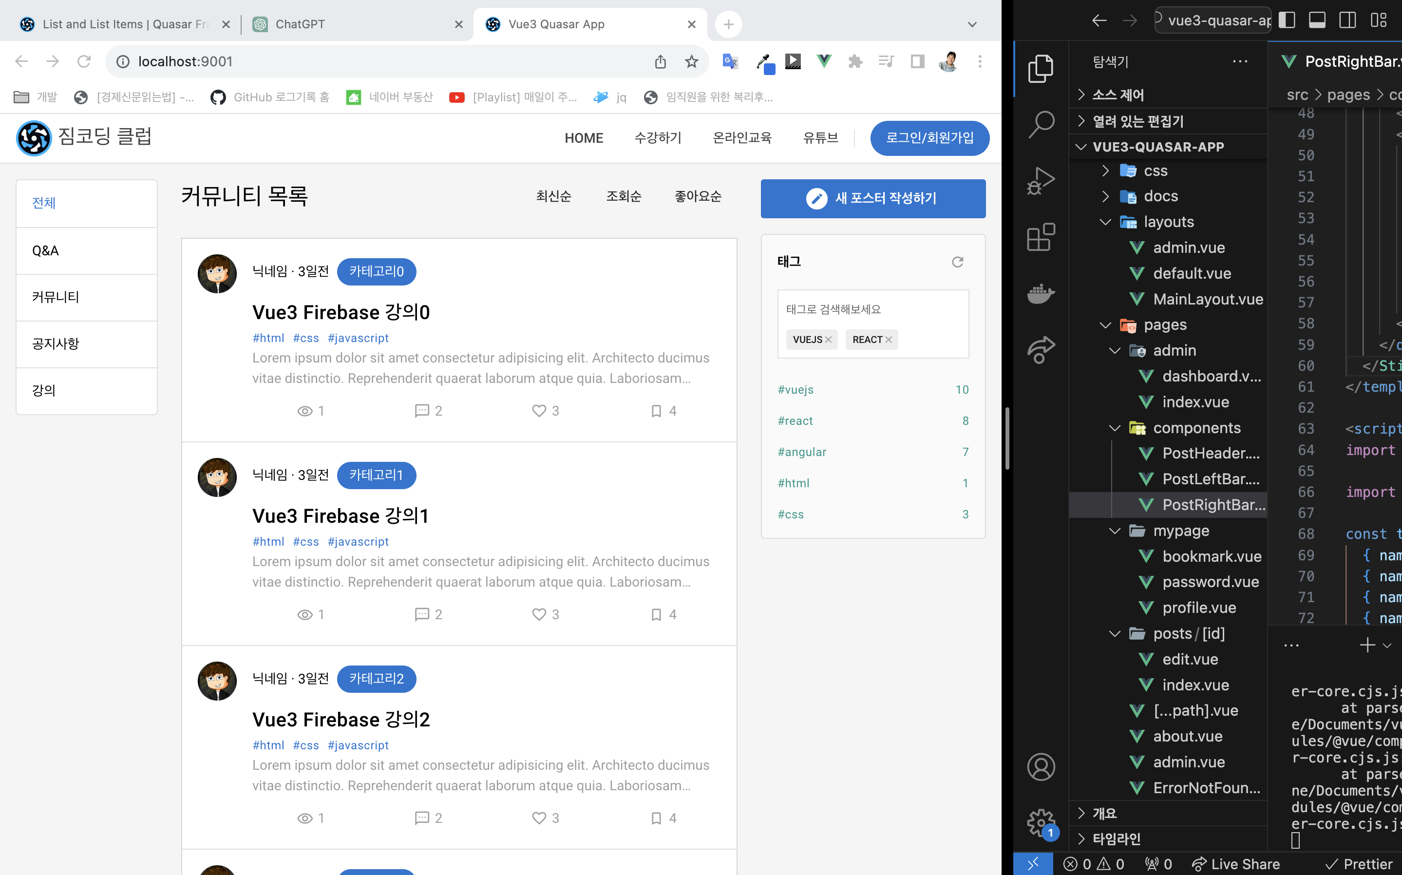Remove the REACT tag chip
Viewport: 1402px width, 875px height.
(x=888, y=340)
